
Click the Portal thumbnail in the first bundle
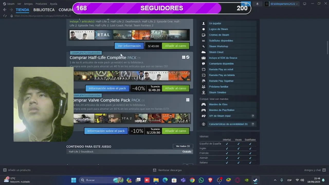pos(104,35)
